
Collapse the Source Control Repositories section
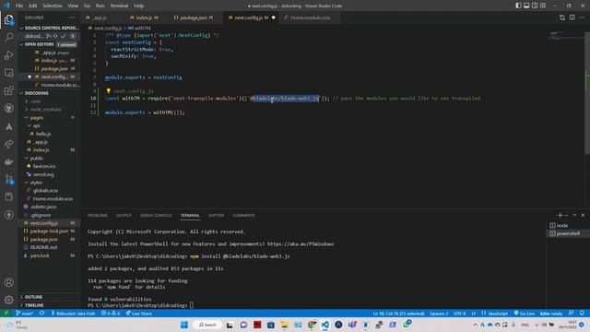pyautogui.click(x=49, y=28)
